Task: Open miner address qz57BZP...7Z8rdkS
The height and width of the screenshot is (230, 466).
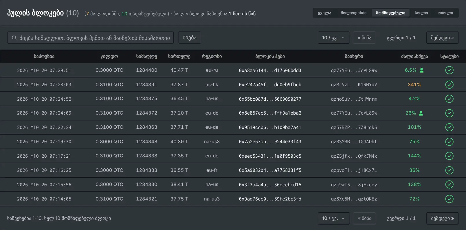Action: click(x=354, y=127)
